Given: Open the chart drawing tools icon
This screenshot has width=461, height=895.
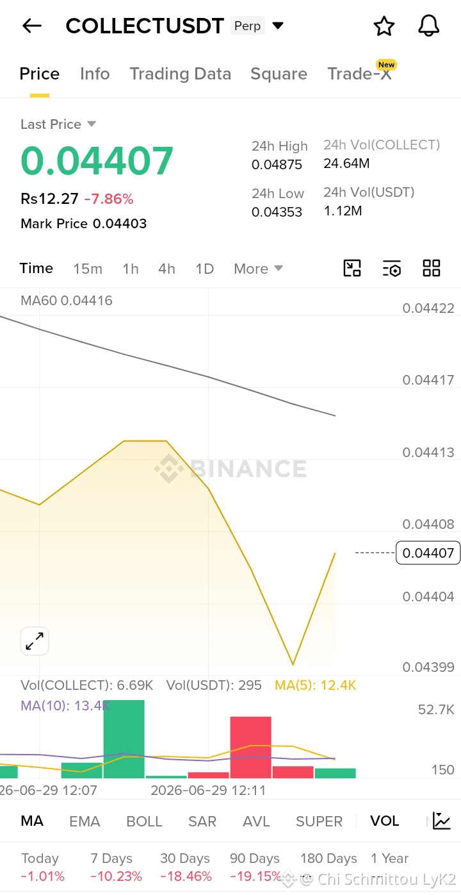Looking at the screenshot, I should pos(352,269).
